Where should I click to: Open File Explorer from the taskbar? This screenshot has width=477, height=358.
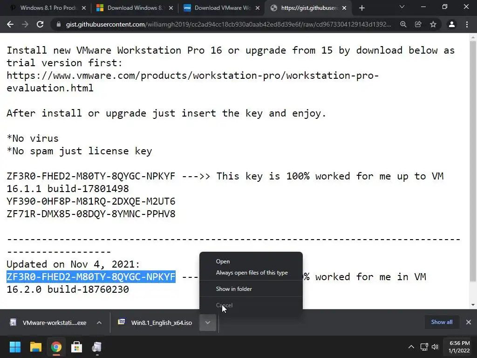click(35, 347)
